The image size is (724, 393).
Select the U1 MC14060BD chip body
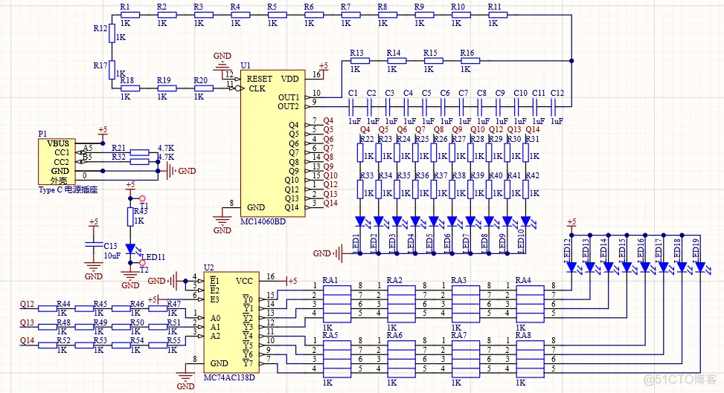pyautogui.click(x=272, y=143)
